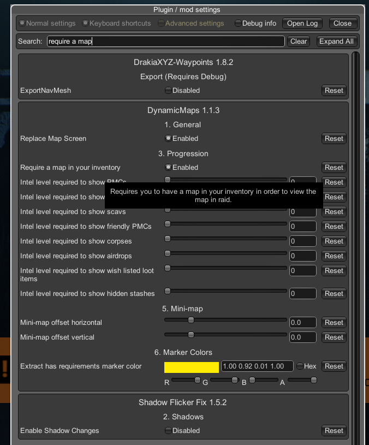The width and height of the screenshot is (369, 445).
Task: Reset Intel level for friendly PMCs
Action: point(334,226)
